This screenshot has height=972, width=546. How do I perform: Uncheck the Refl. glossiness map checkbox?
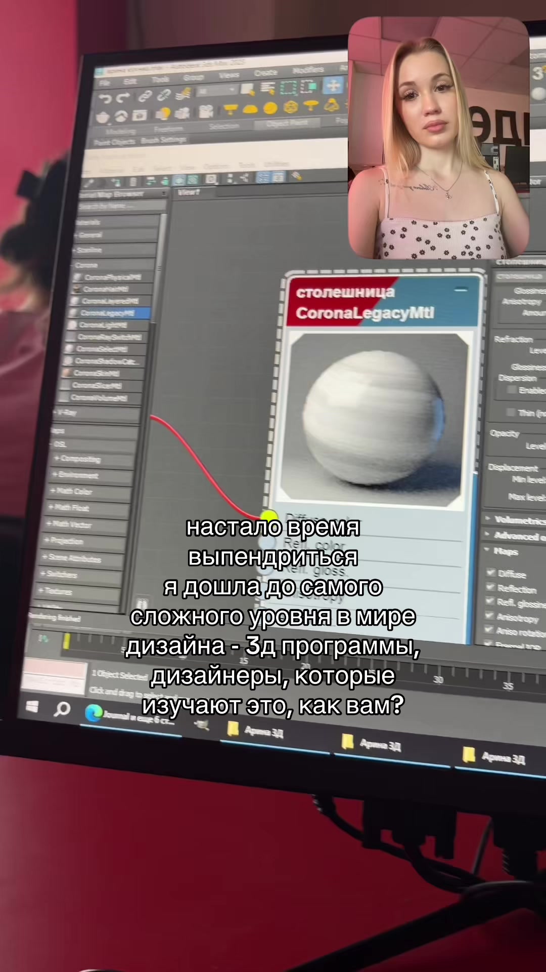(x=489, y=600)
